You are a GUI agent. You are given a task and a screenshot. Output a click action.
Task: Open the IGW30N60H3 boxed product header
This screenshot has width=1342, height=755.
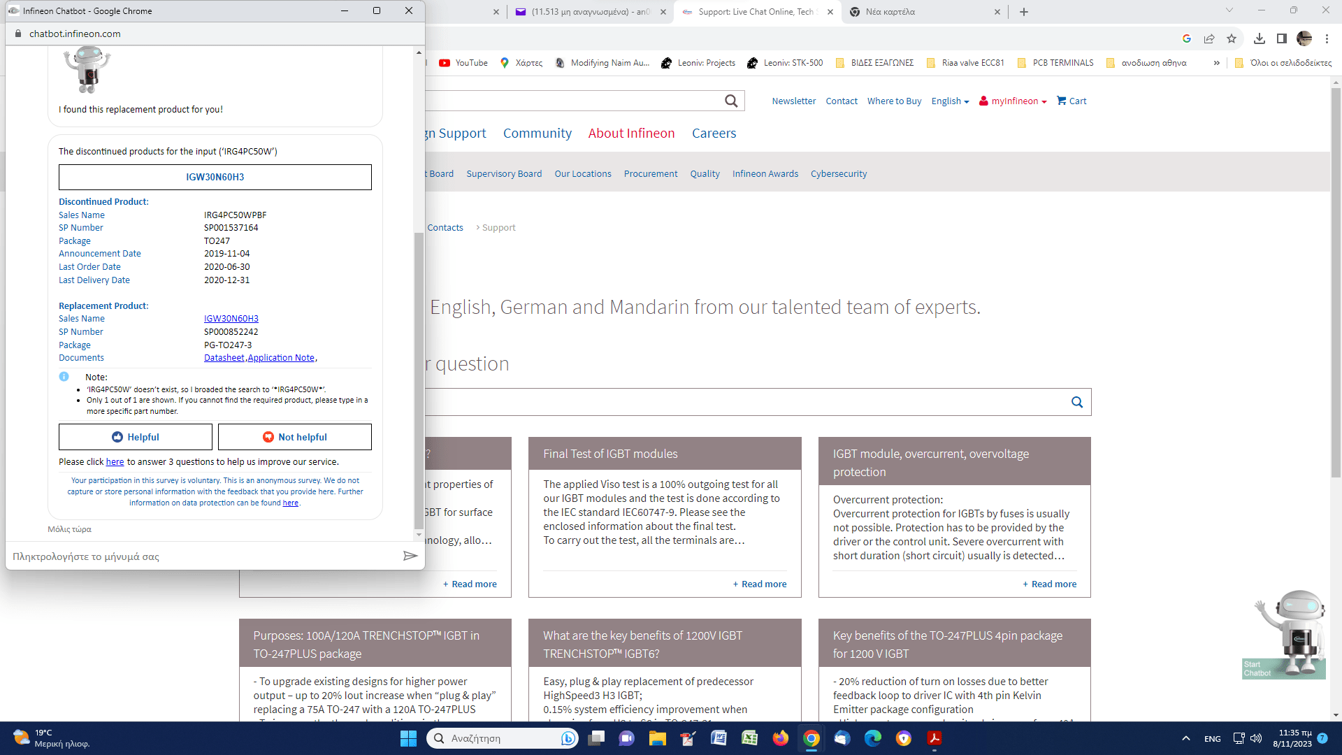point(215,177)
